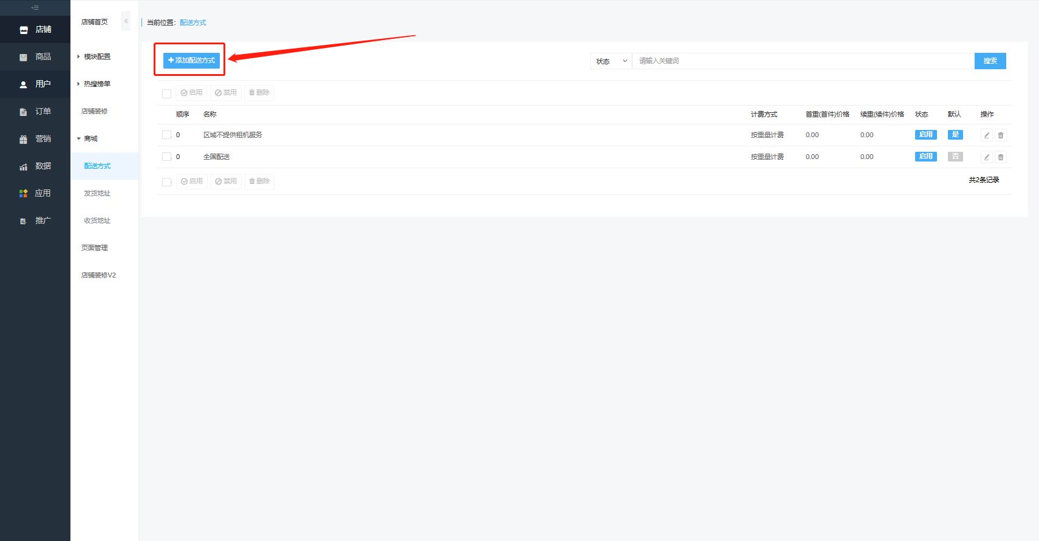Go to 店铺首页 in the submenu
This screenshot has height=541, width=1039.
pos(95,22)
